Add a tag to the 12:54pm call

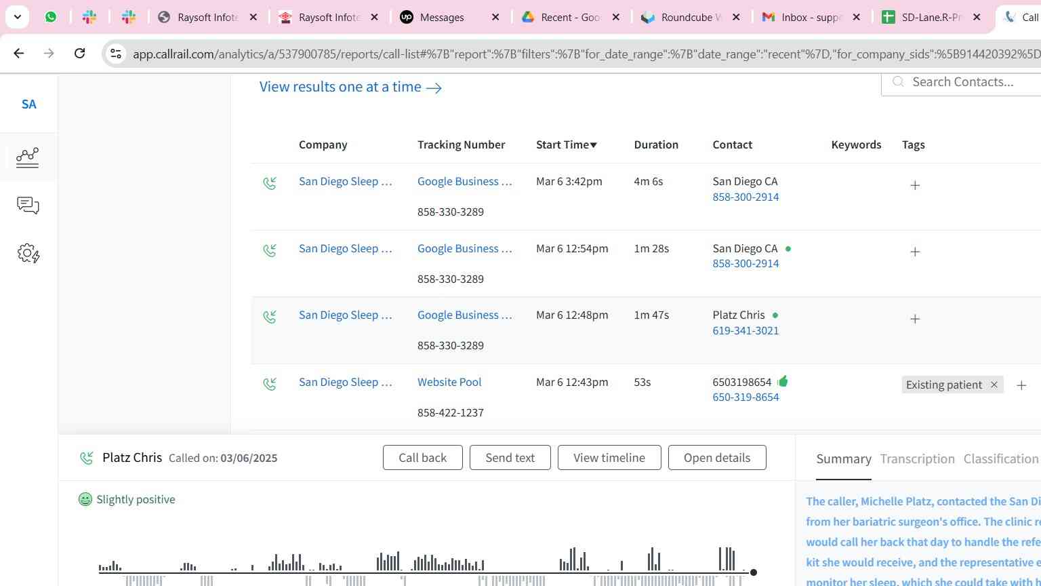click(x=915, y=252)
